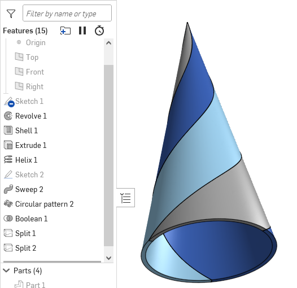Toggle the feature list panel button

coord(125,198)
